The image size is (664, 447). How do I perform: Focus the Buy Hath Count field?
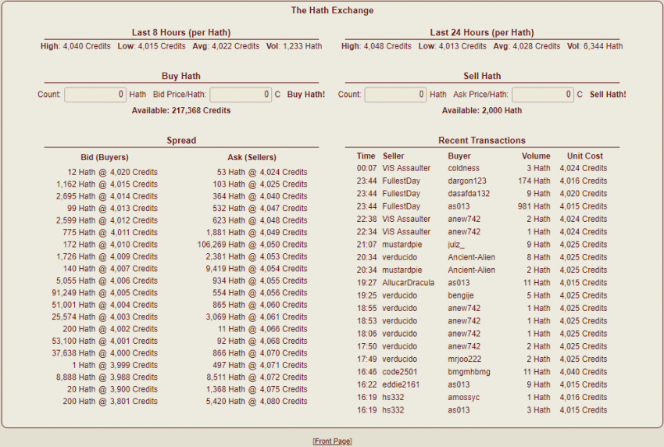(95, 95)
